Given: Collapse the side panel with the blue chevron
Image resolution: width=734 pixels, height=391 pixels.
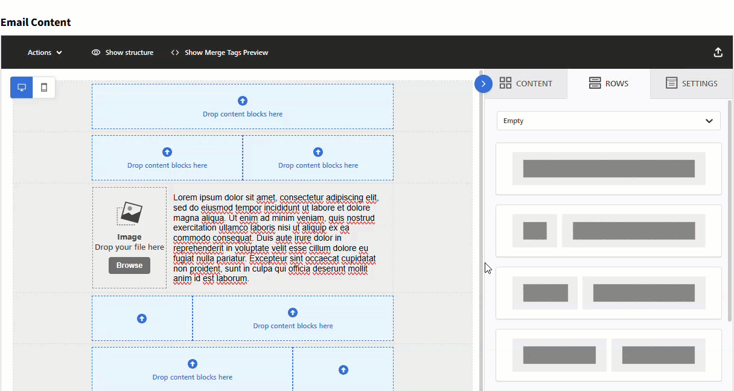Looking at the screenshot, I should click(x=483, y=84).
